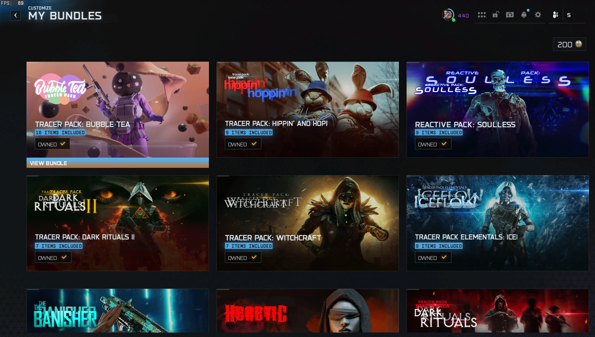Click View Bundle on Bubble Tea card
The width and height of the screenshot is (595, 337).
(118, 163)
